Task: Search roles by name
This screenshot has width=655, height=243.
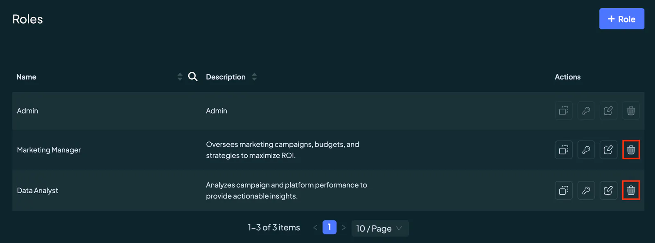Action: (x=193, y=77)
